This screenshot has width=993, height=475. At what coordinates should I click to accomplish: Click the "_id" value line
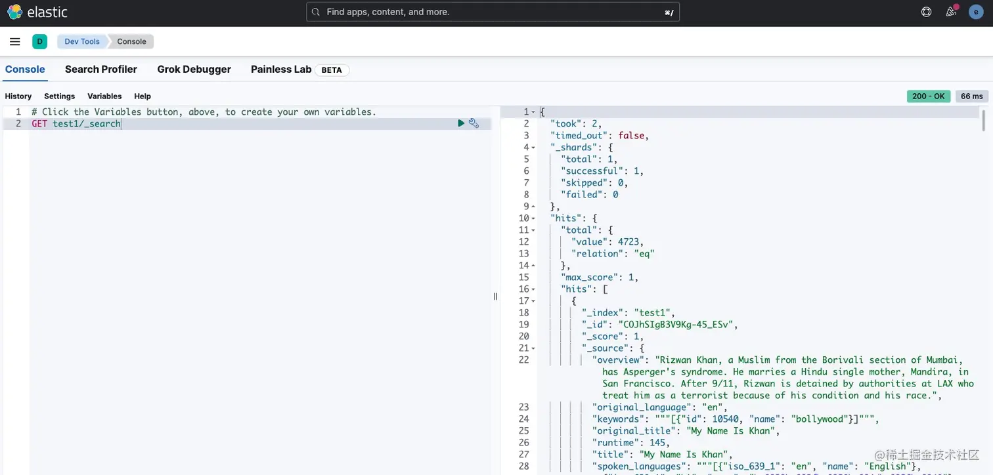click(660, 325)
